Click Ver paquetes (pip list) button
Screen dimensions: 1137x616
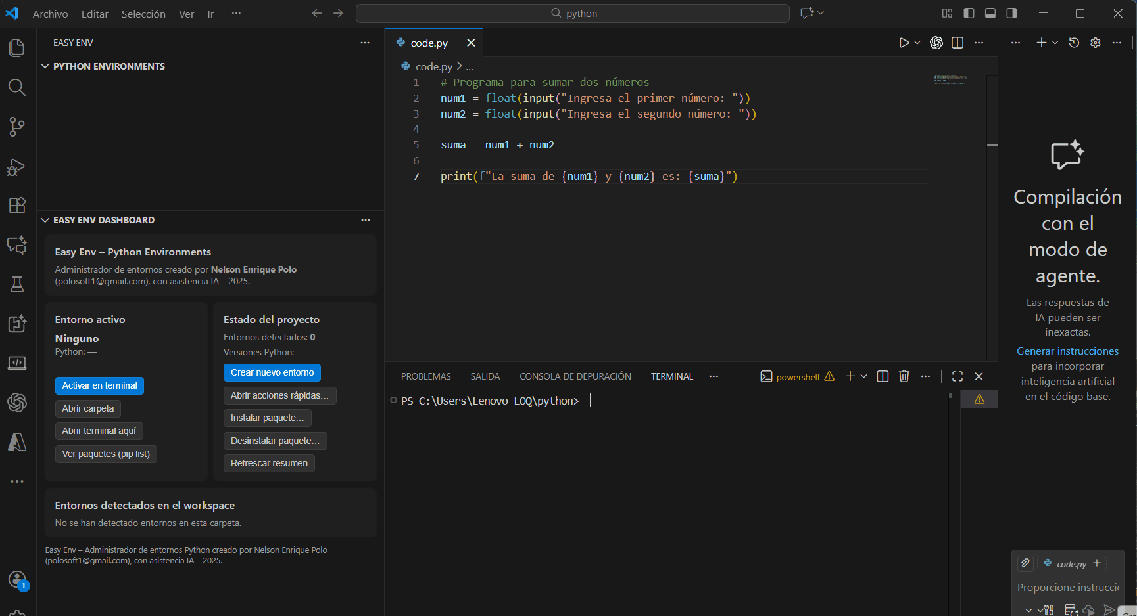coord(106,454)
